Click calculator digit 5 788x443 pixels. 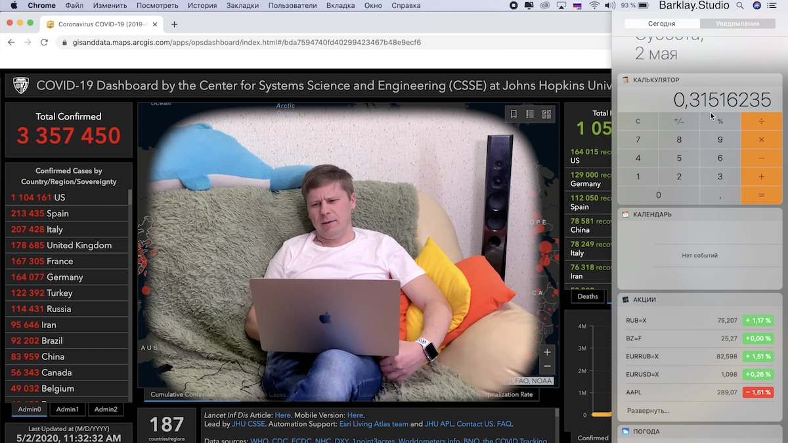pyautogui.click(x=679, y=158)
